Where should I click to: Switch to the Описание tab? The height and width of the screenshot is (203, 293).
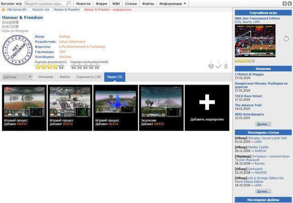(46, 77)
